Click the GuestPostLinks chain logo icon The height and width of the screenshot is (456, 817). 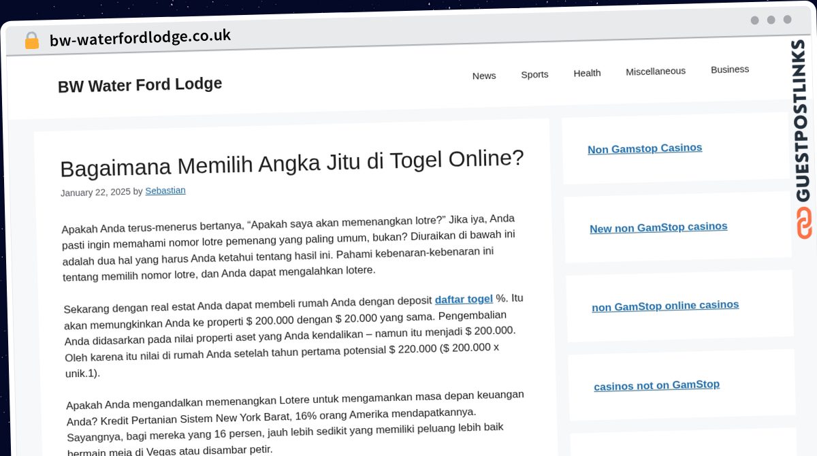(x=804, y=224)
